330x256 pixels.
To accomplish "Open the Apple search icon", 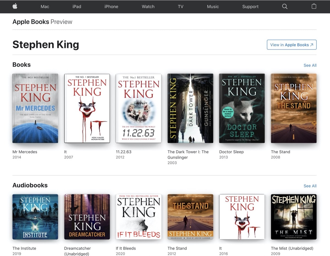I will pos(284,7).
